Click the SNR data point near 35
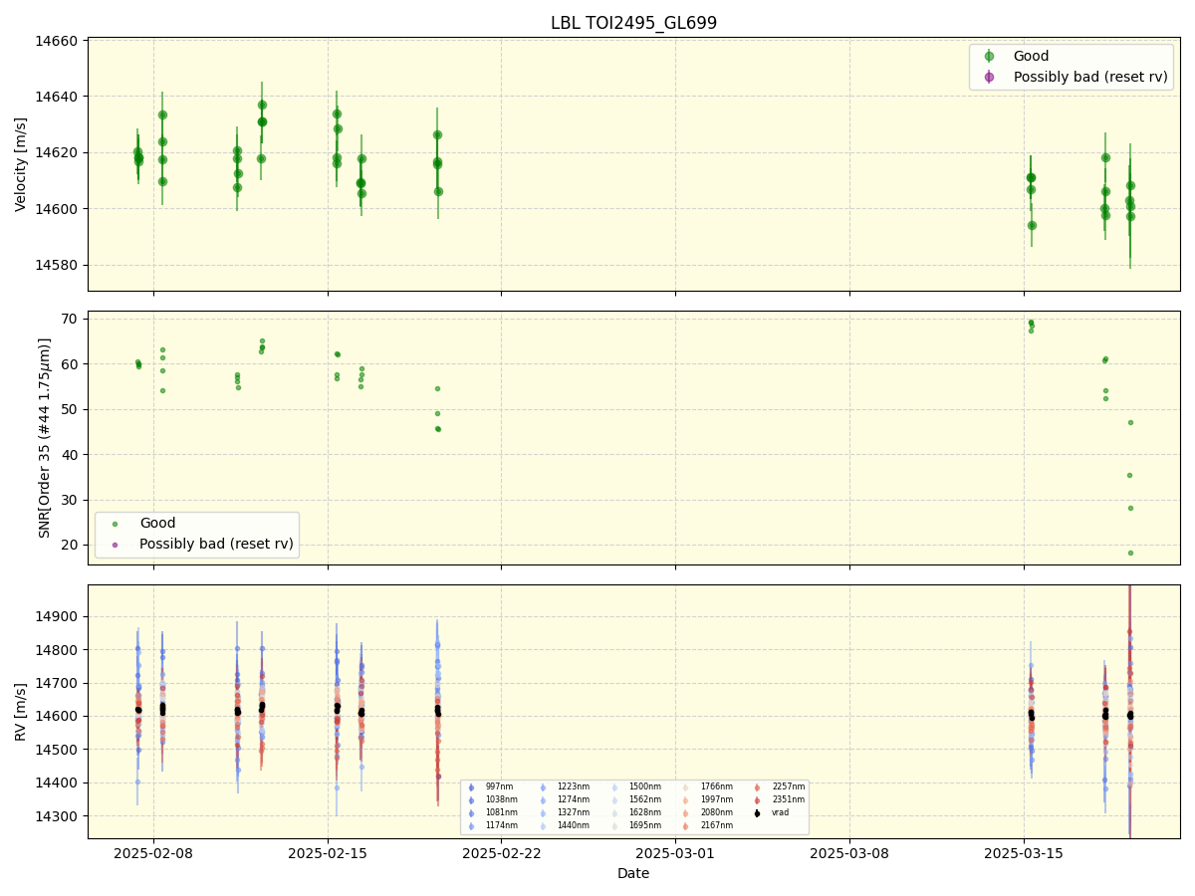The image size is (1195, 896). pos(1129,475)
